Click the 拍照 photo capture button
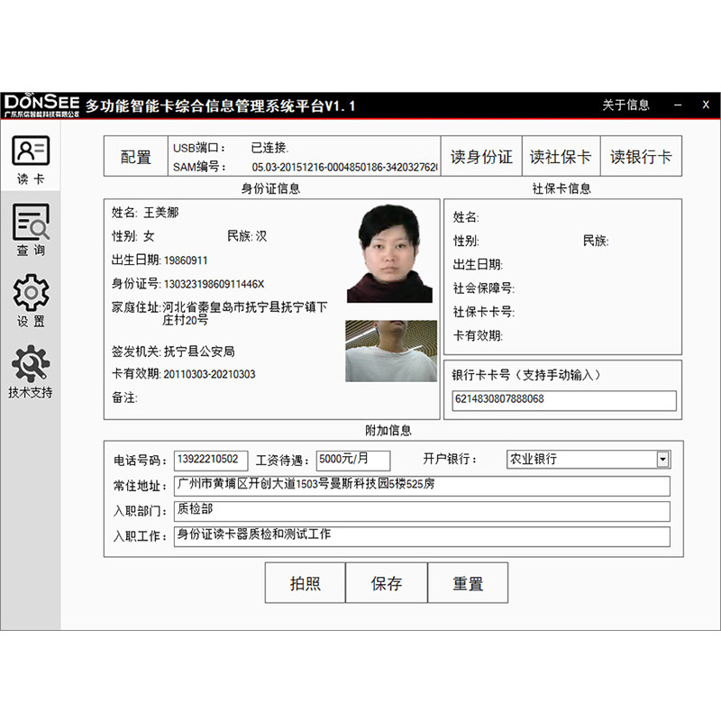This screenshot has width=721, height=721. 304,583
